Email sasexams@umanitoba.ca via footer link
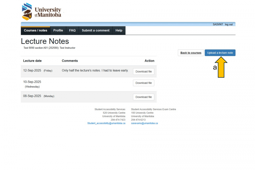This screenshot has width=255, height=170. pos(144,123)
